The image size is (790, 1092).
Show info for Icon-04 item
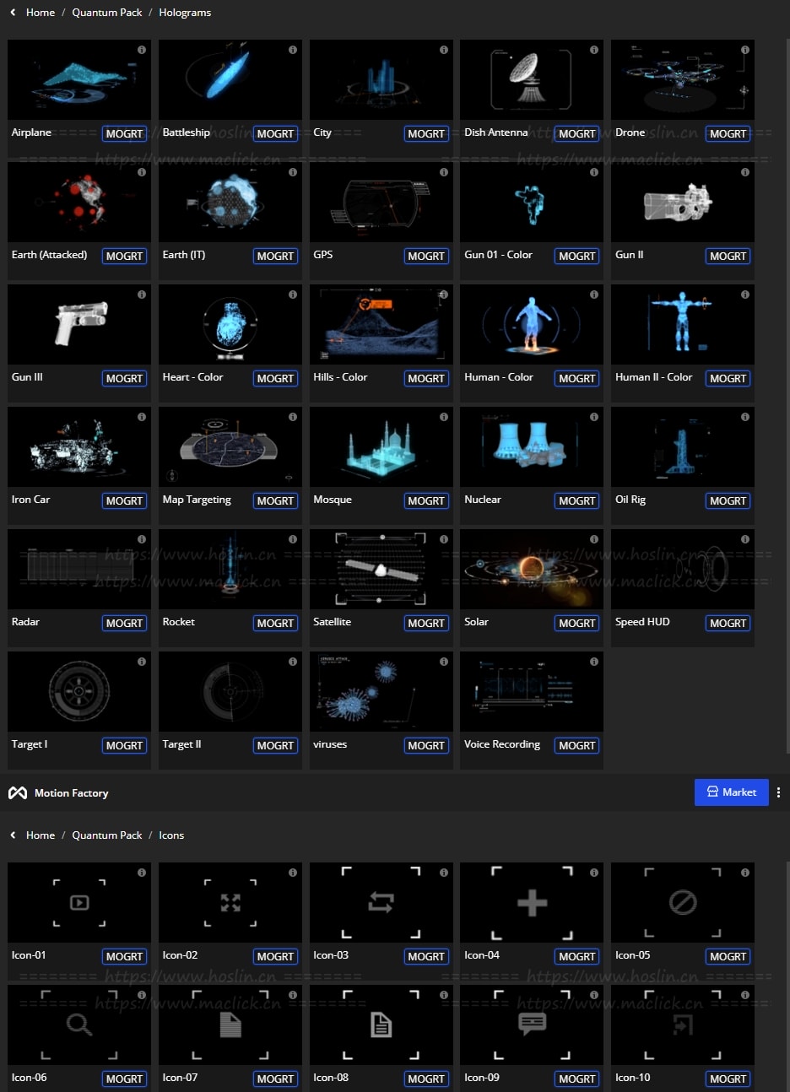coord(594,873)
